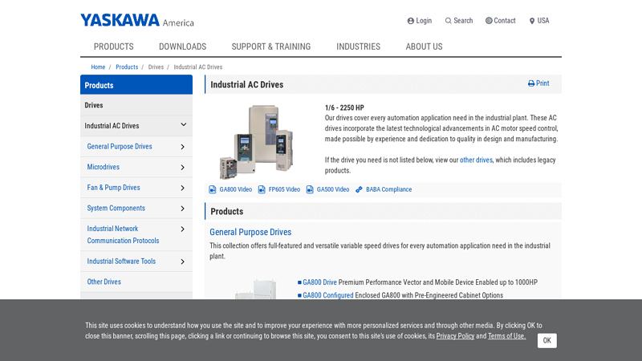Click the Yaskawa America logo

click(137, 20)
